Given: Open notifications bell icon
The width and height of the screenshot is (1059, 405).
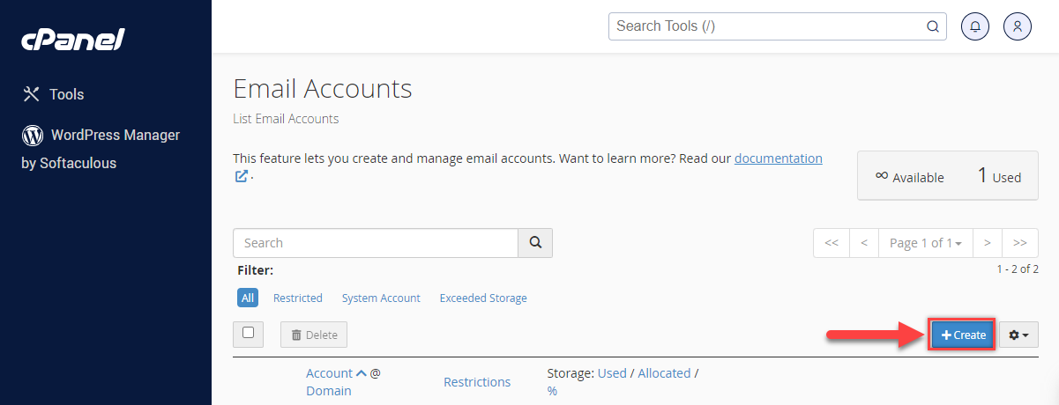Looking at the screenshot, I should point(974,26).
